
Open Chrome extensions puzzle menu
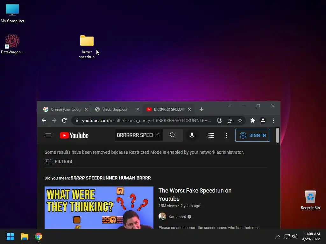click(x=252, y=120)
